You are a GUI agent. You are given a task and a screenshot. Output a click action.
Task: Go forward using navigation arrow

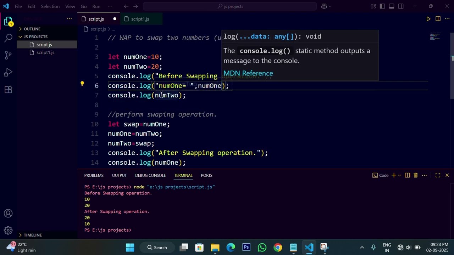[136, 6]
